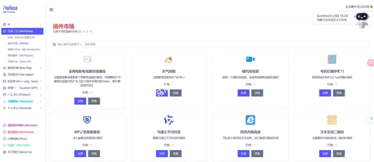Open My Plugins in the sidebar
This screenshot has width=374, height=162.
coord(21,55)
